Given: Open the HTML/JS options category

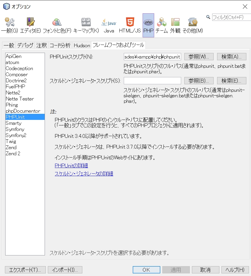Looking at the screenshot, I should [130, 25].
